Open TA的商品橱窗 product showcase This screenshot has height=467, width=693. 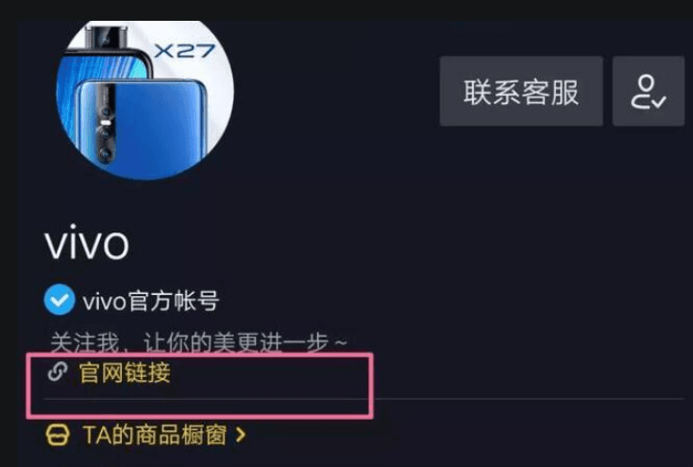point(154,435)
